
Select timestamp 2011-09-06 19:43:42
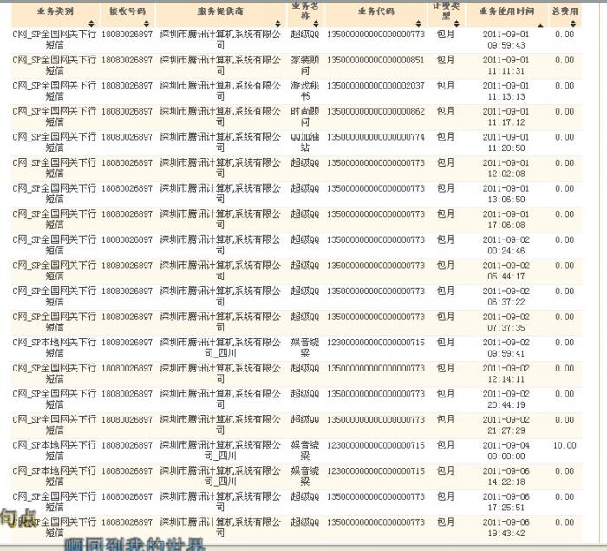tap(506, 528)
